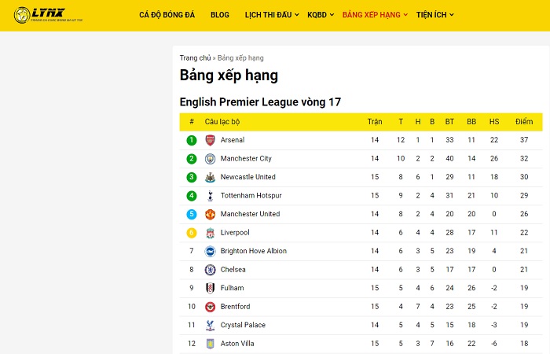Click the Tottenham Hotspur crest icon

pos(210,196)
